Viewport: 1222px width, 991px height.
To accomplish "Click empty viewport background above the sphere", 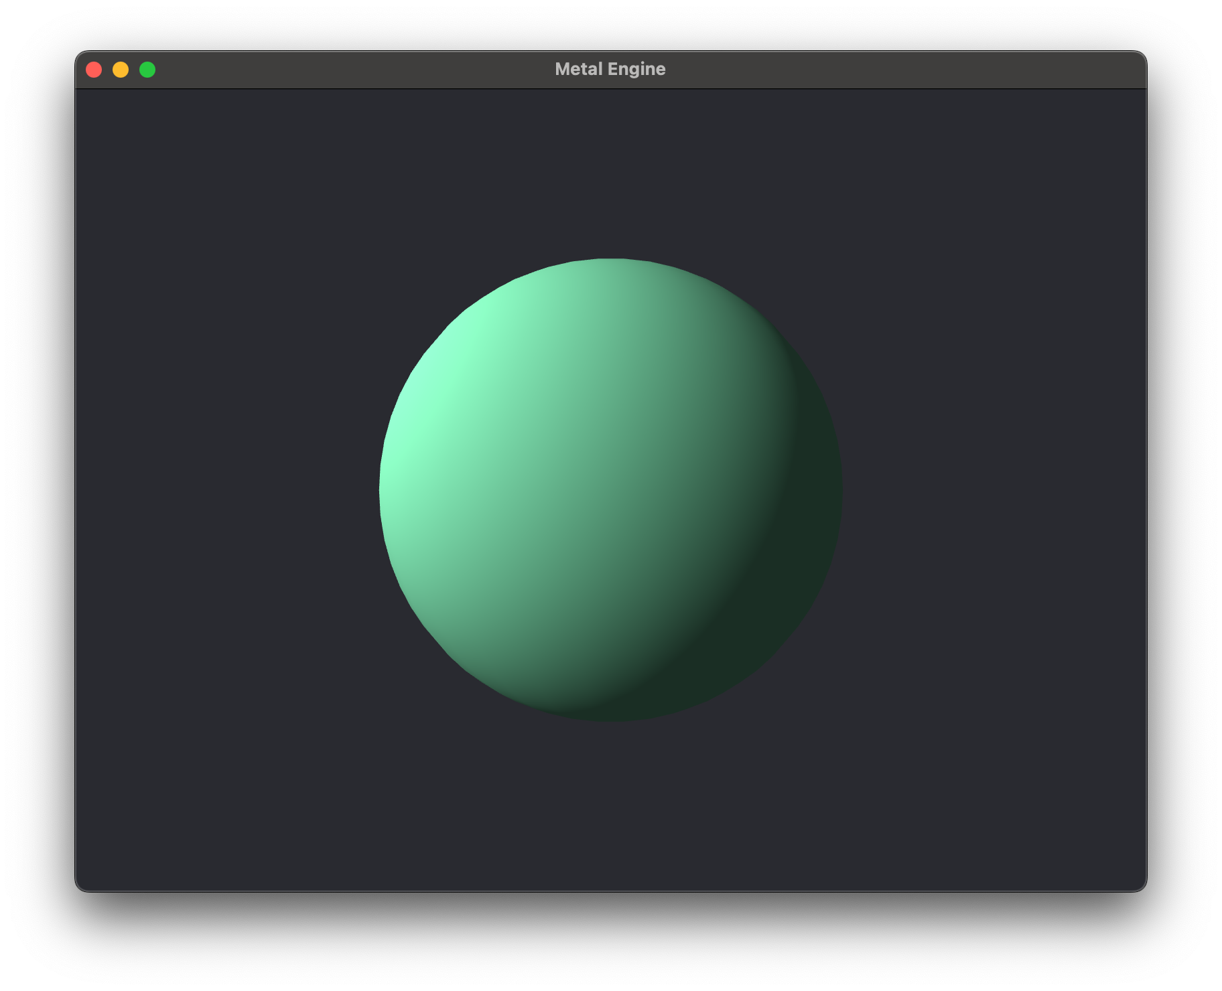I will 610,167.
